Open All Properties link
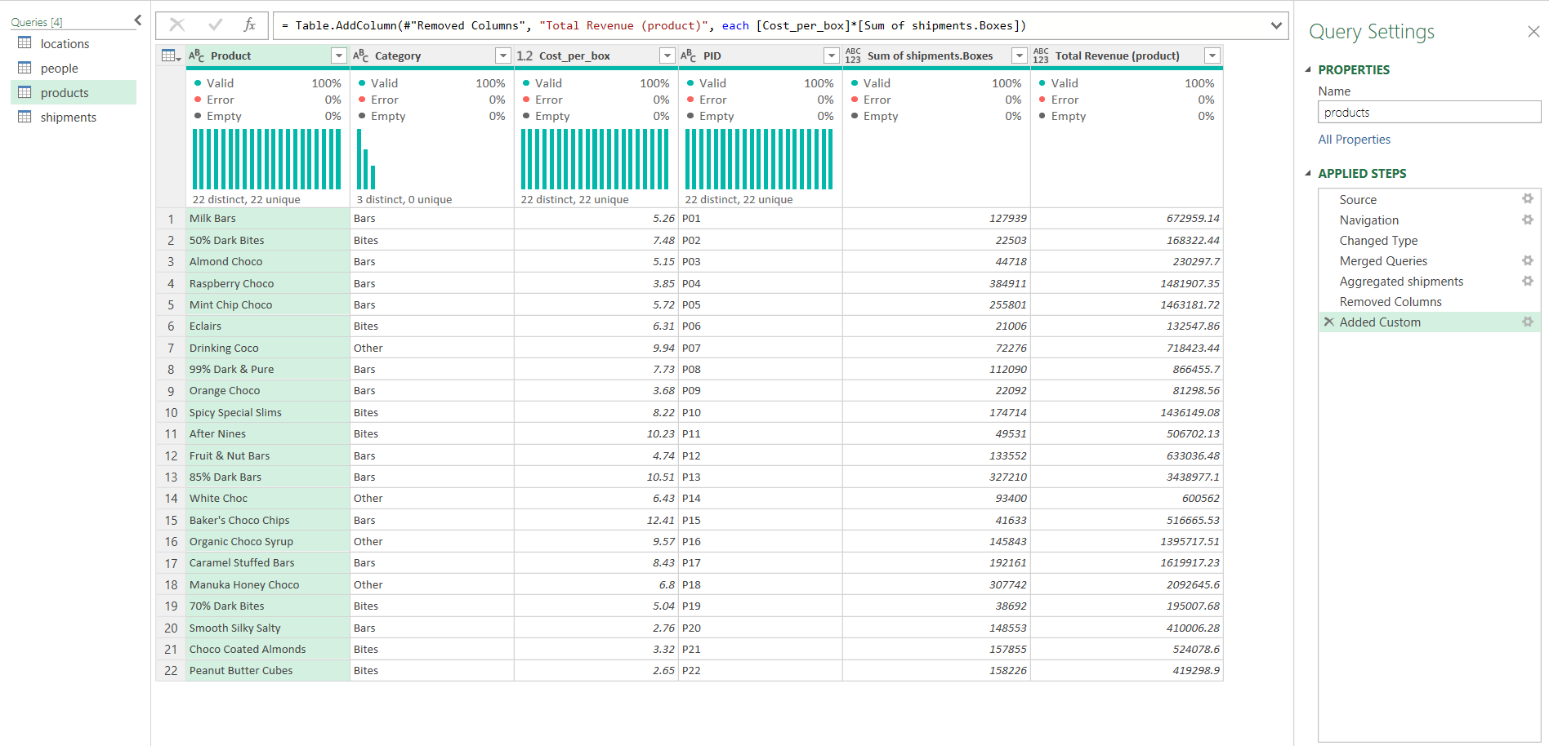The height and width of the screenshot is (746, 1549). 1354,140
